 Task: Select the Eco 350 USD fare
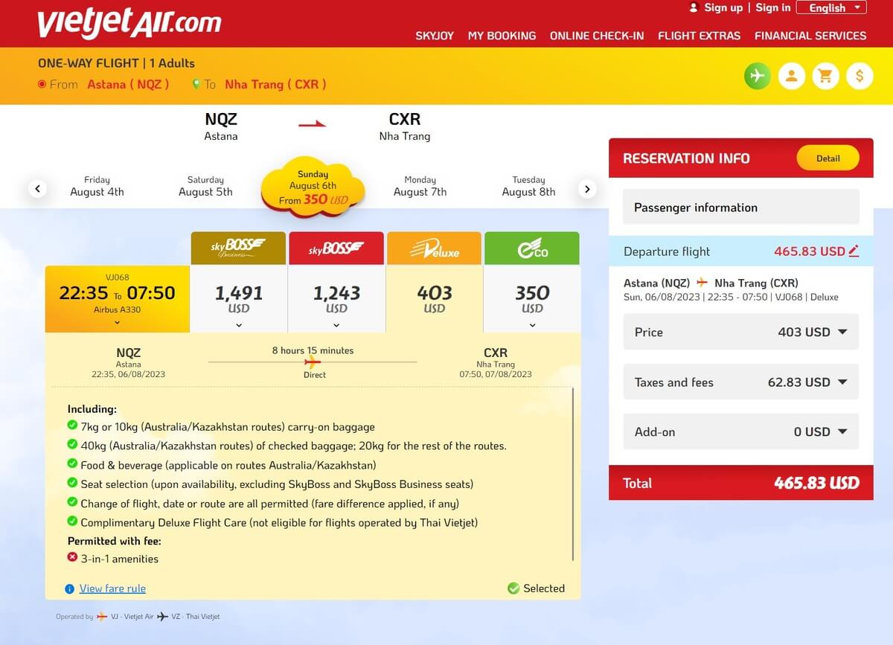pos(532,298)
